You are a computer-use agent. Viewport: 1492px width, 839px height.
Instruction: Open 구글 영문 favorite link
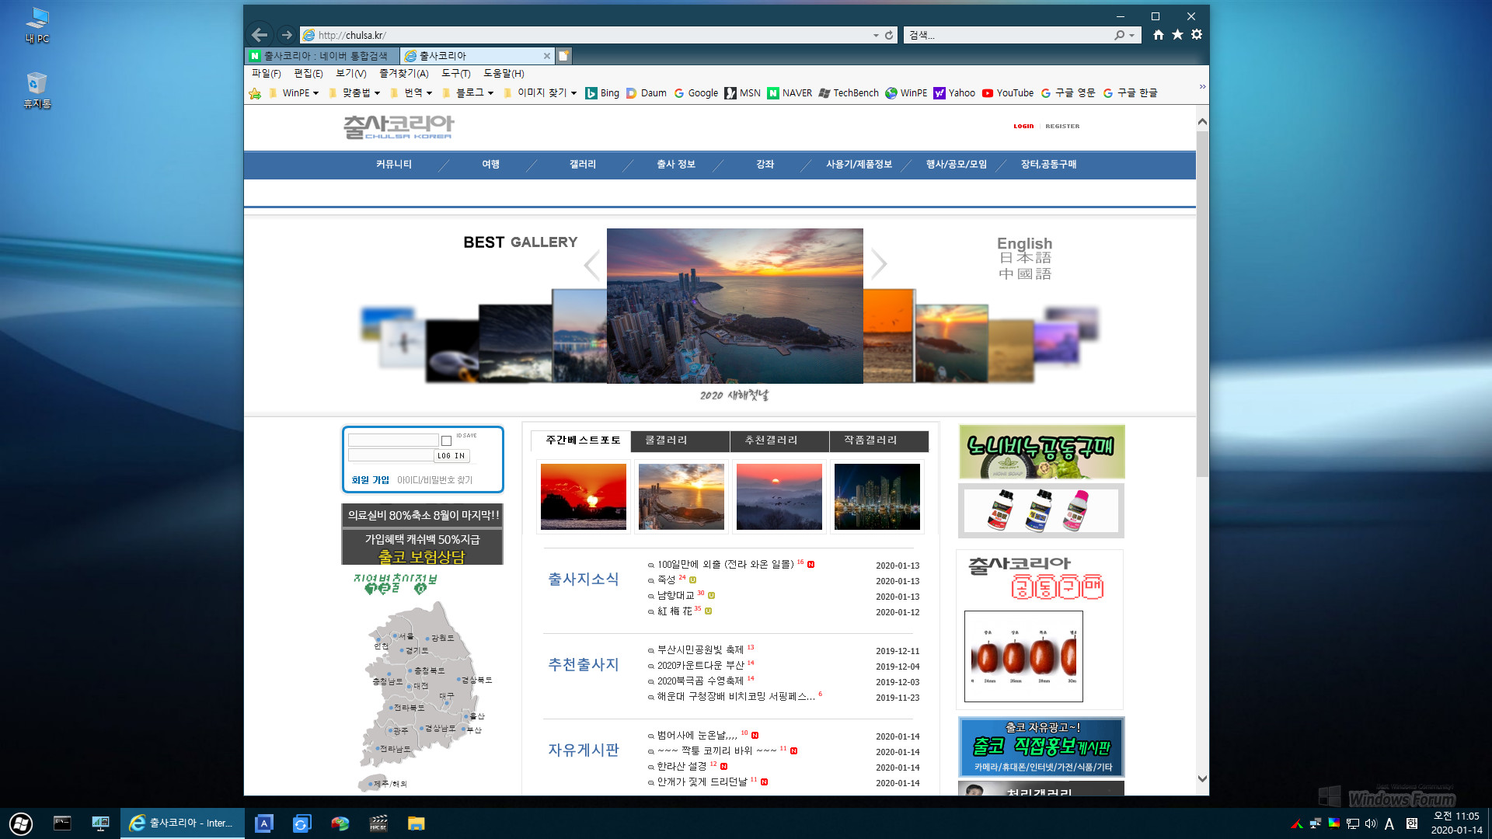pos(1068,93)
